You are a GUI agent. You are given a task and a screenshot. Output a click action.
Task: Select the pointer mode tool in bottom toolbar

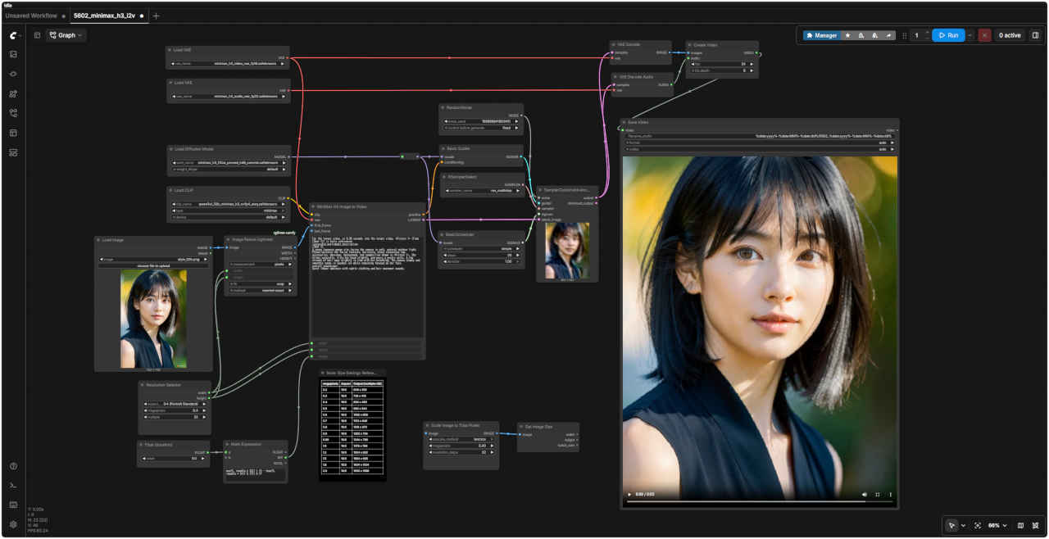pyautogui.click(x=951, y=525)
